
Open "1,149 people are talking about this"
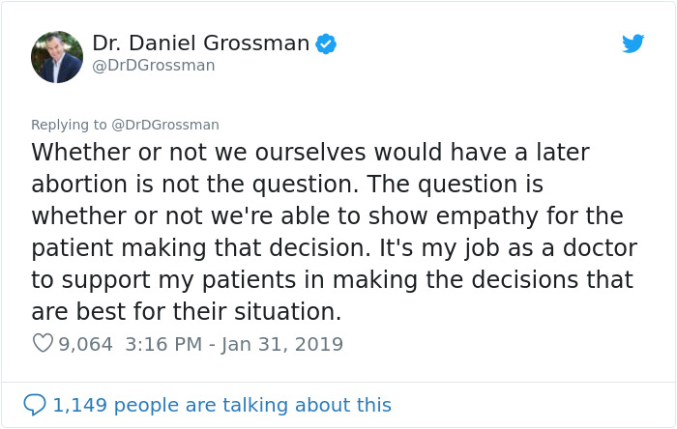(x=222, y=405)
